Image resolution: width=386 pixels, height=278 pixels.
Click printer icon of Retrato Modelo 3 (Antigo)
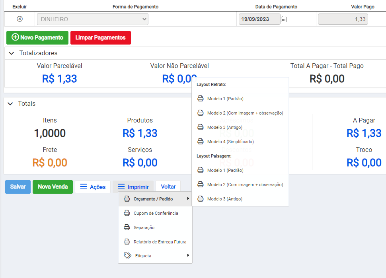tap(201, 127)
